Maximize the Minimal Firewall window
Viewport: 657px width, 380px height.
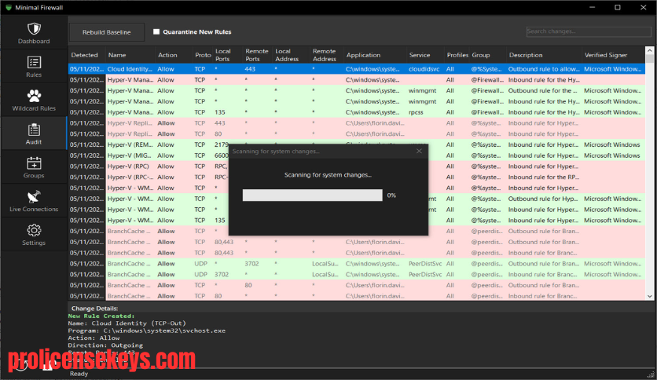click(x=618, y=8)
